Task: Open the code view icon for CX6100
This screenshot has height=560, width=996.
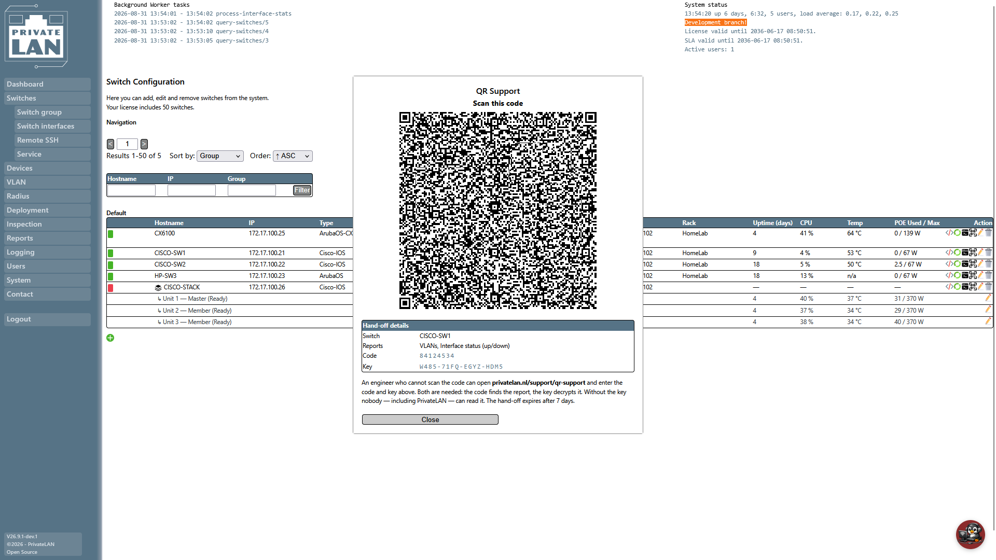Action: 949,233
